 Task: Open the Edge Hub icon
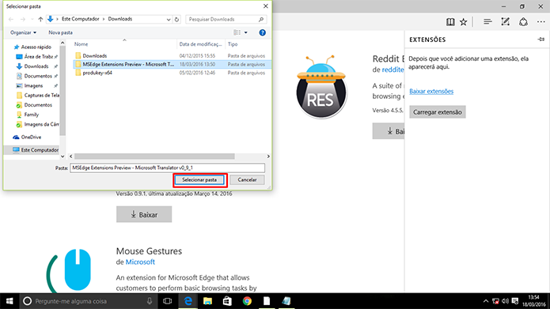pos(487,21)
